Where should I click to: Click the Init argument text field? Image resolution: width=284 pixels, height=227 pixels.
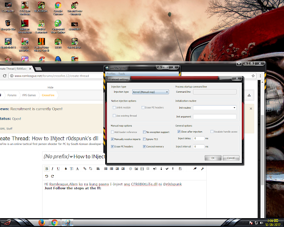point(215,117)
